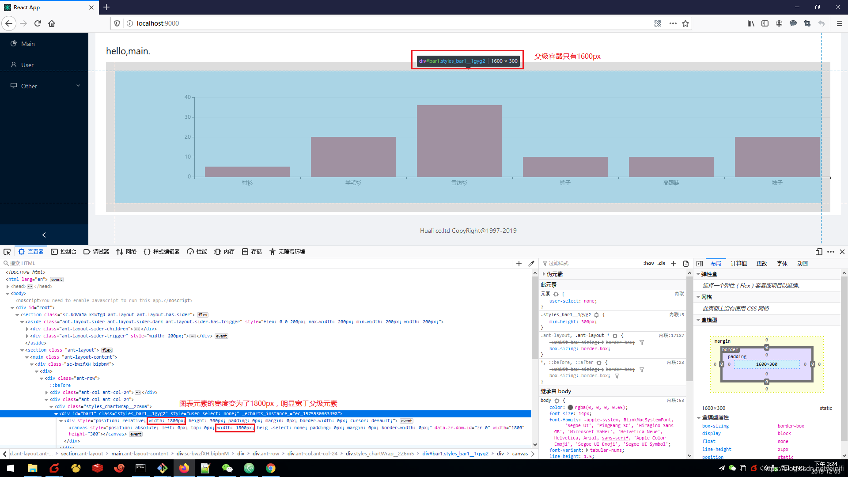Expand the head node in HTML tree

pos(8,287)
